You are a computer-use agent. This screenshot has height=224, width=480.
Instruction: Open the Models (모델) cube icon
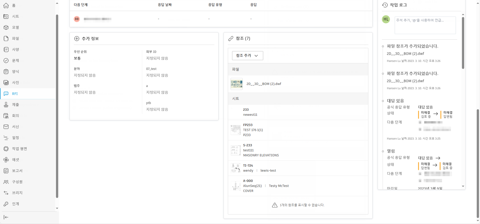coord(6,27)
